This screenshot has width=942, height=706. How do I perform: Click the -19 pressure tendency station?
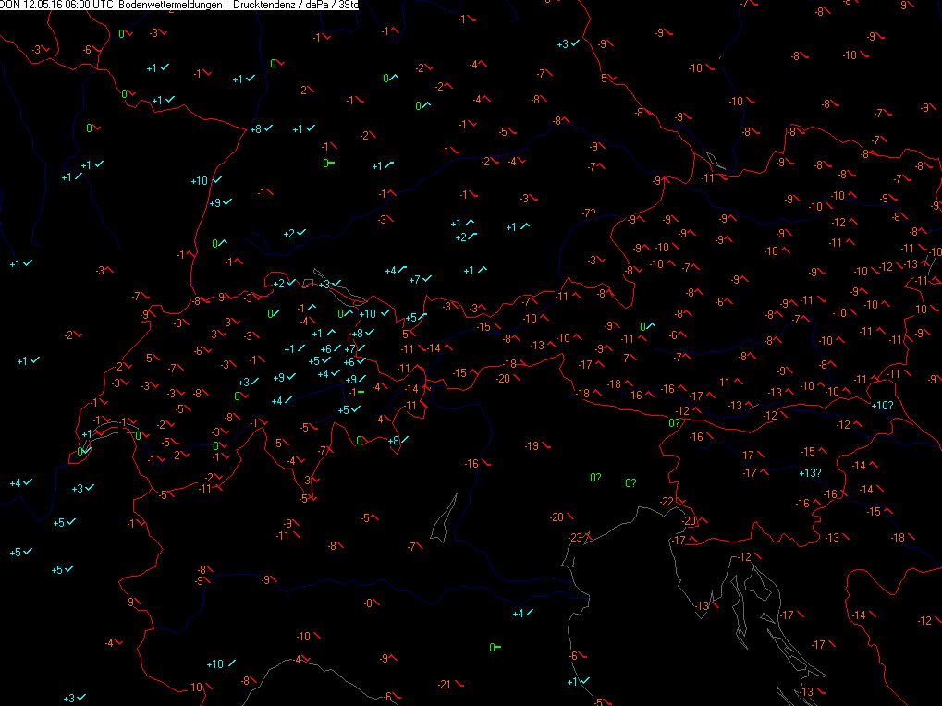tap(533, 446)
